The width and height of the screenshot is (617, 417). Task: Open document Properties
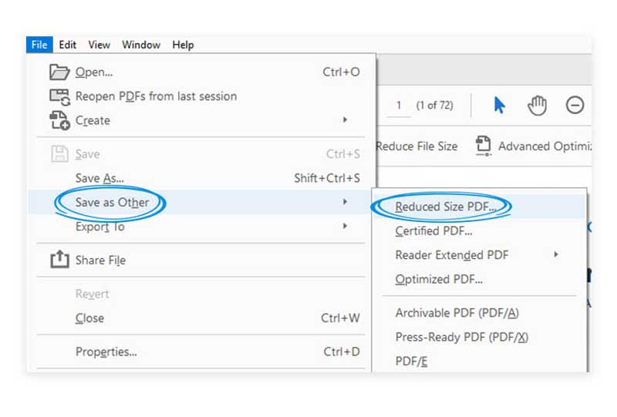pos(106,351)
